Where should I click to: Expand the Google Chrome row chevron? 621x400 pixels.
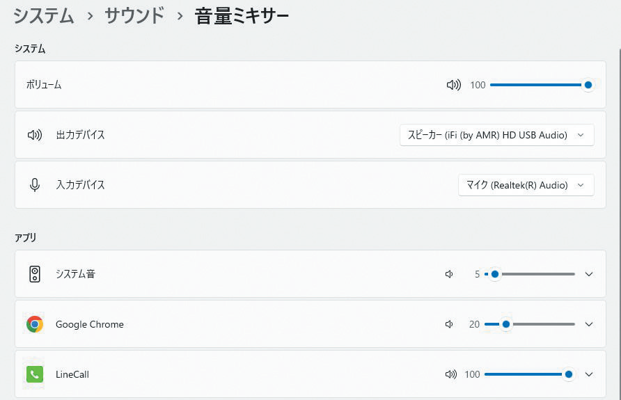(589, 324)
